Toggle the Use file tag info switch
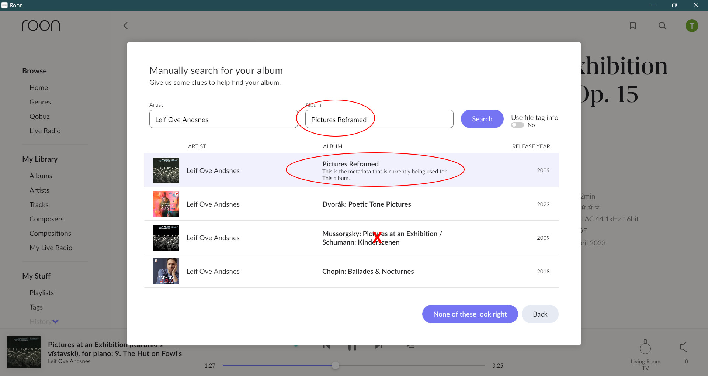Image resolution: width=708 pixels, height=376 pixels. coord(517,125)
